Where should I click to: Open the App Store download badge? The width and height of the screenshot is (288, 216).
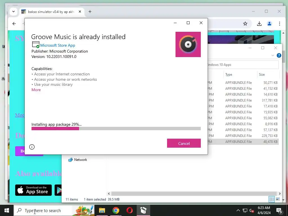click(x=33, y=190)
